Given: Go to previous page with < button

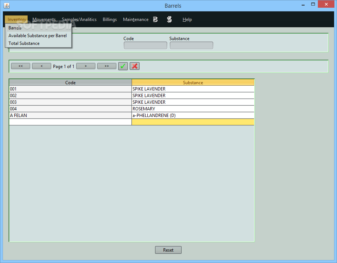Looking at the screenshot, I should 42,66.
